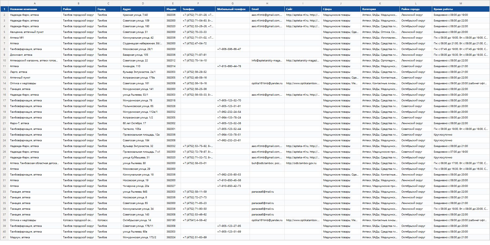This screenshot has width=490, height=245.
Task: Click address 'Базарная улица, 105'
Action: click(143, 55)
